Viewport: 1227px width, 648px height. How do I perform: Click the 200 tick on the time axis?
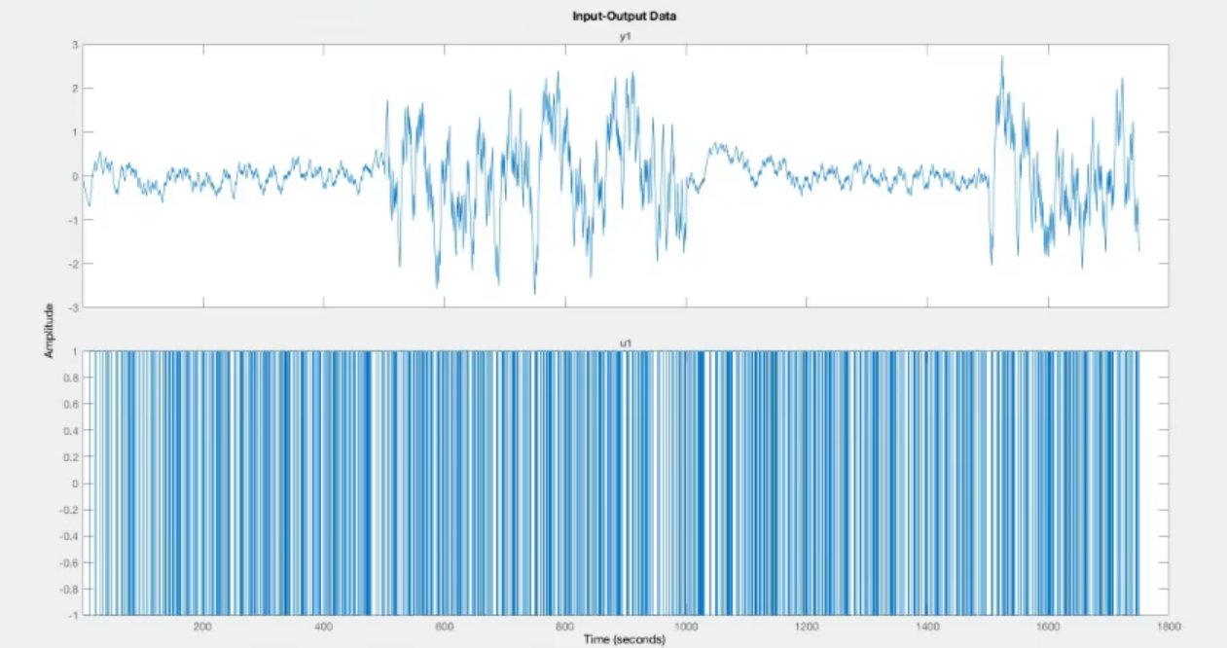click(203, 628)
